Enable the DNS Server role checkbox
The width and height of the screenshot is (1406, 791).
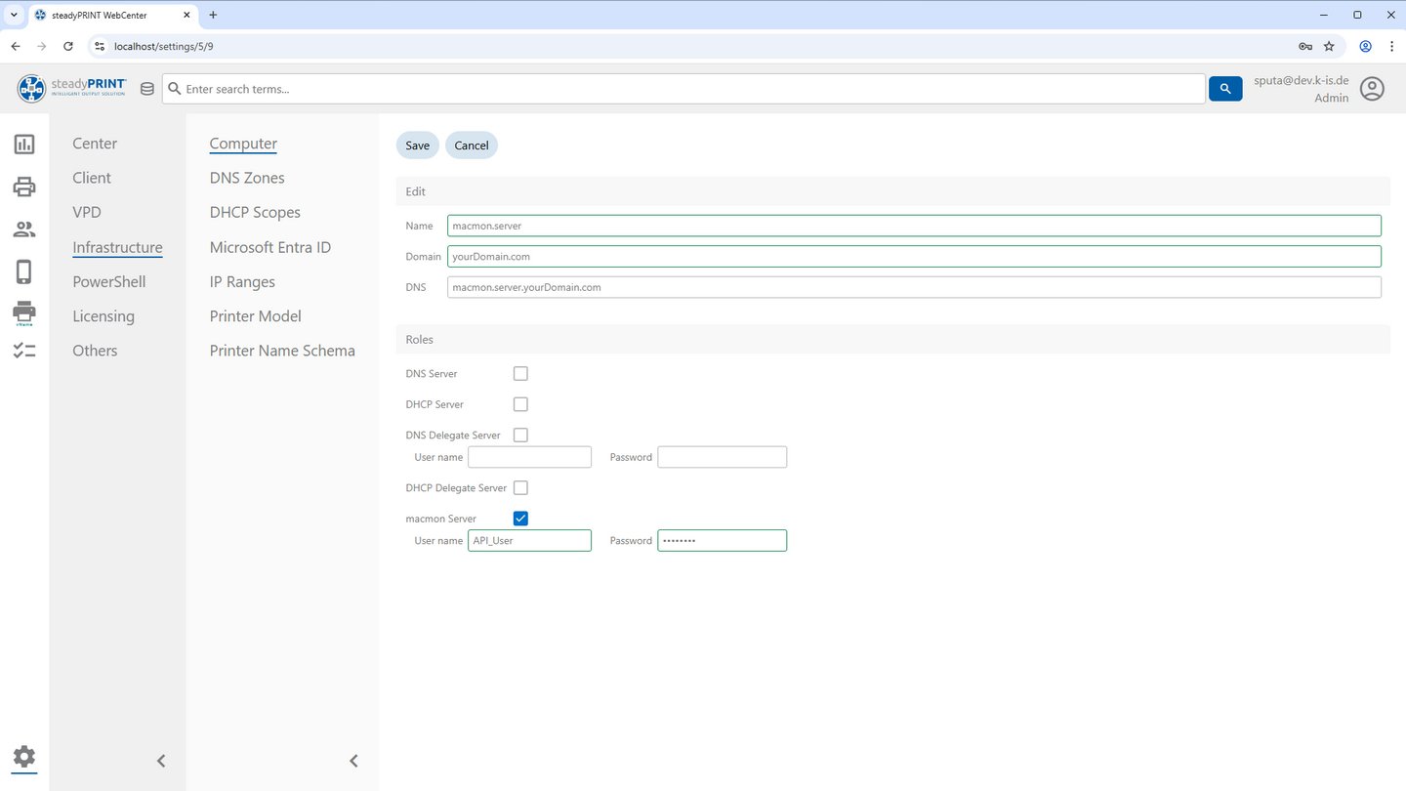pyautogui.click(x=520, y=374)
